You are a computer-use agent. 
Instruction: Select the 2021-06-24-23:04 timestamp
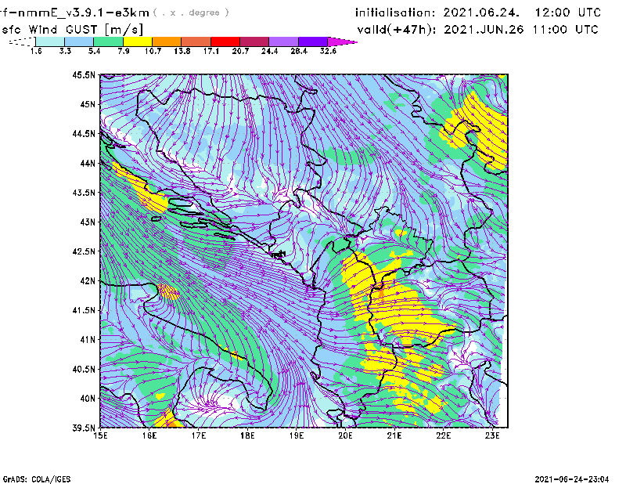click(x=572, y=479)
